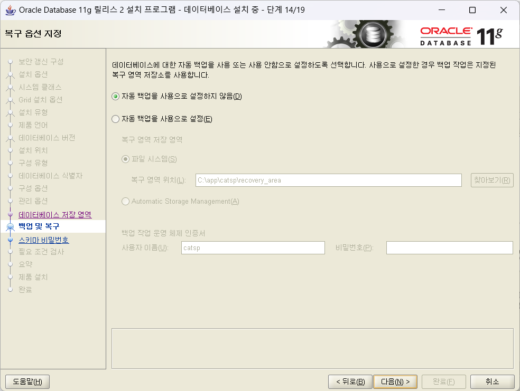Image resolution: width=520 pixels, height=391 pixels.
Task: Click the '완료' step in sidebar list
Action: click(25, 289)
